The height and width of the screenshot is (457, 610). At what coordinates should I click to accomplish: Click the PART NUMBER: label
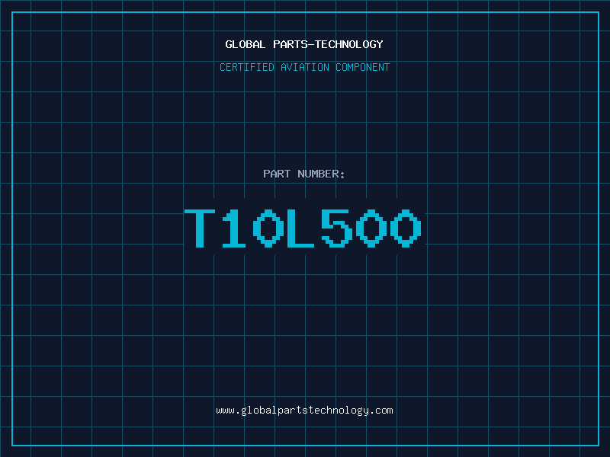pyautogui.click(x=303, y=174)
